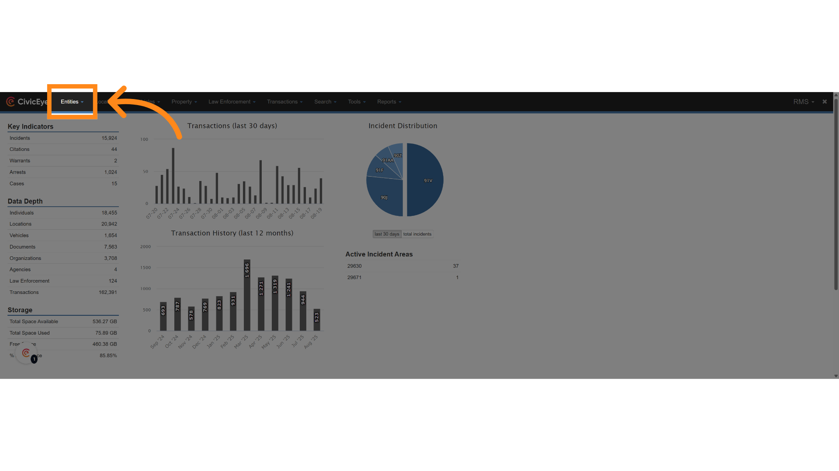Click the 91V pie chart slice
839x471 pixels.
tap(426, 180)
